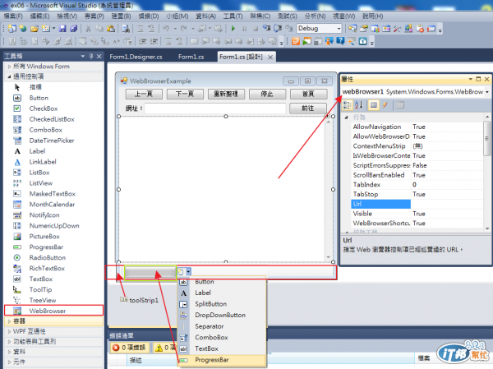Click the ScrollBarsEnabled property row
Screen dimensions: 493x369
coord(417,175)
